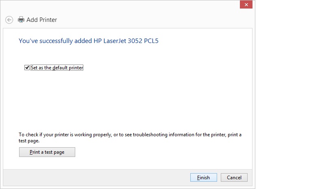333x189 pixels.
Task: Click 'test page.' on the second instruction line
Action: (x=29, y=141)
